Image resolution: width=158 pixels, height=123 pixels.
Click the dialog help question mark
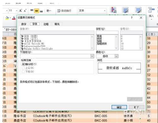(x=132, y=18)
